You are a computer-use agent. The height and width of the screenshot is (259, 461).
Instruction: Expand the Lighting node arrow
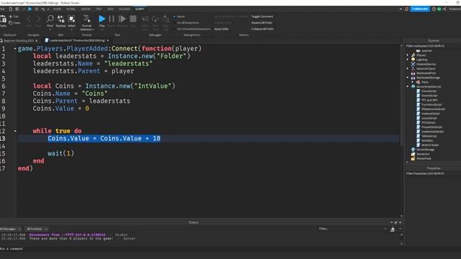pyautogui.click(x=408, y=60)
